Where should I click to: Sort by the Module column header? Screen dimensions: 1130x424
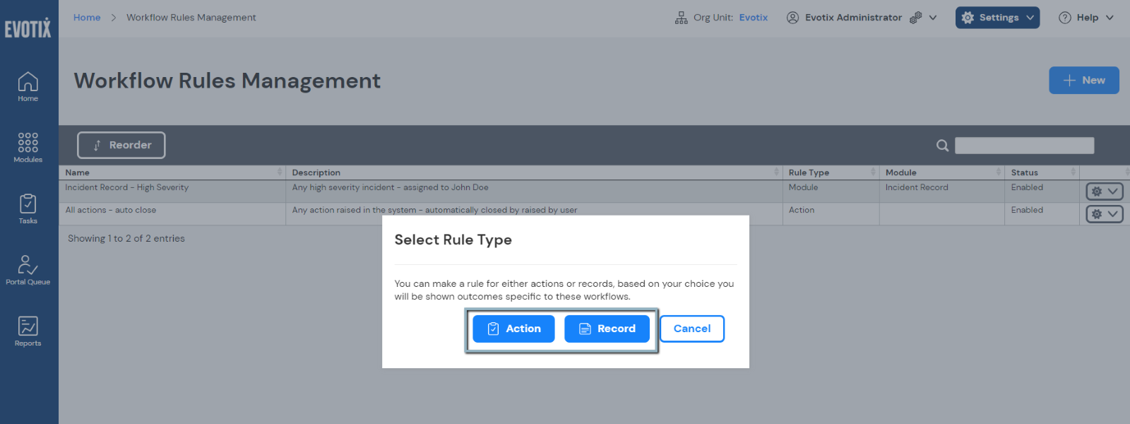(x=942, y=172)
